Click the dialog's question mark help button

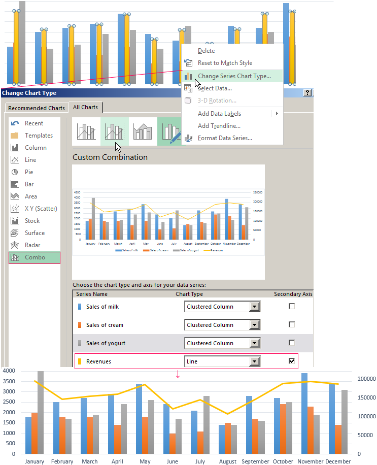point(307,93)
